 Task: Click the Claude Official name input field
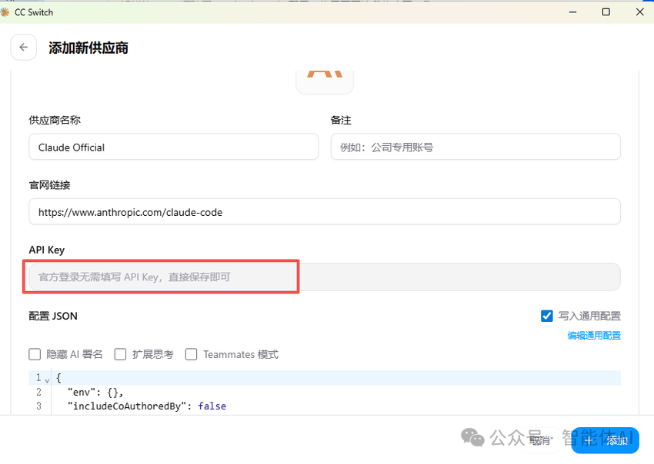click(x=173, y=147)
